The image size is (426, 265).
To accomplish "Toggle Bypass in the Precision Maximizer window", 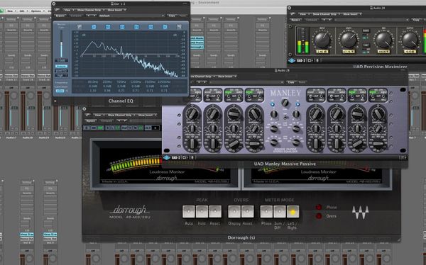I will (x=295, y=20).
